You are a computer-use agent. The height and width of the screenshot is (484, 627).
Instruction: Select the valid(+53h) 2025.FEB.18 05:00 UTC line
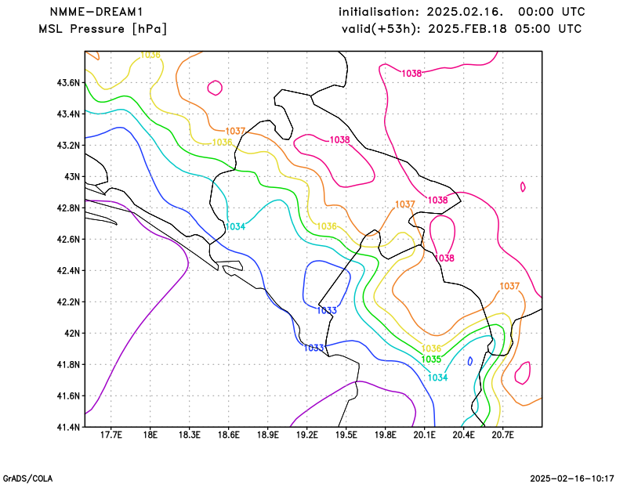[462, 29]
